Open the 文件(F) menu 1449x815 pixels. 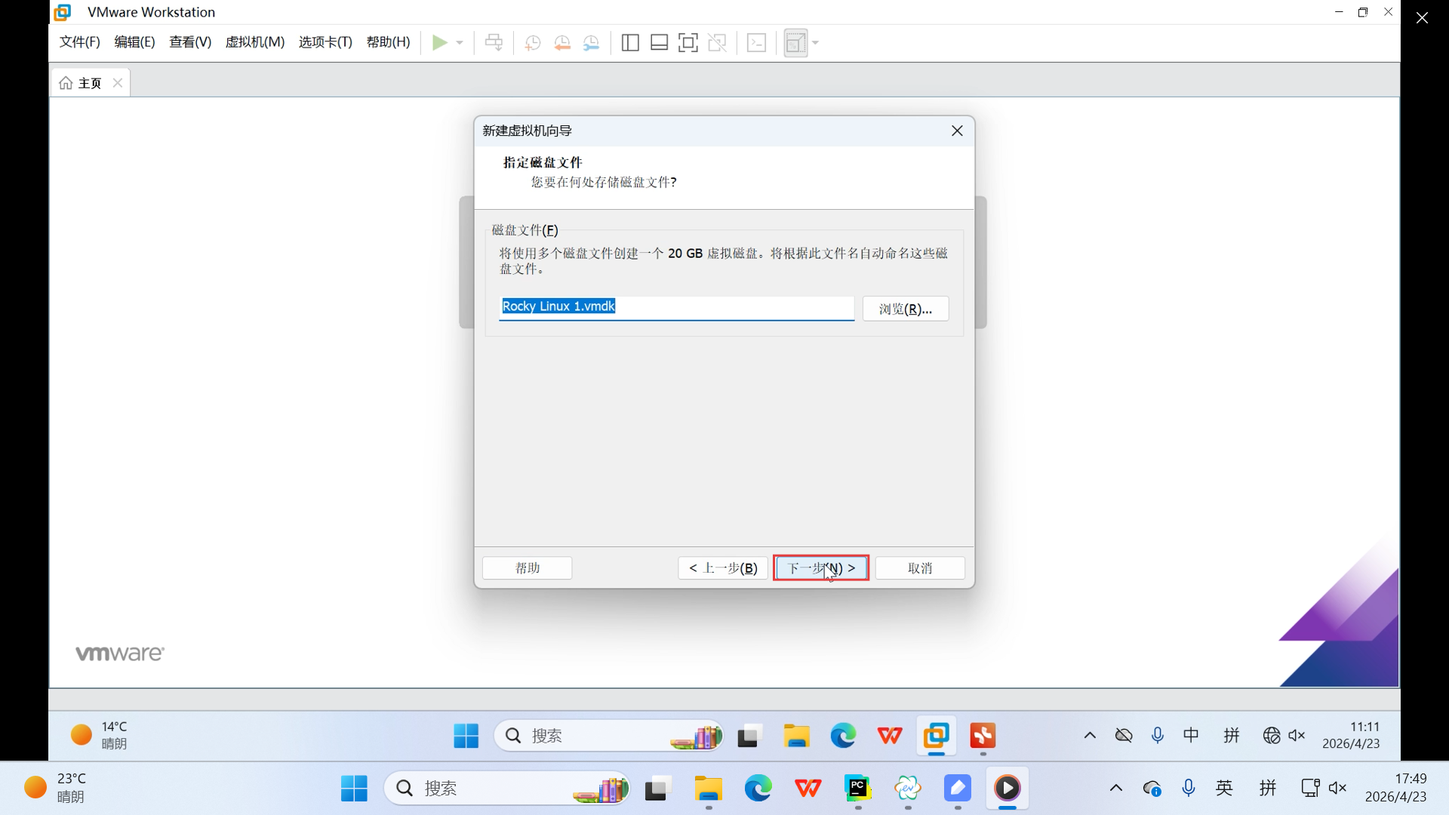pos(79,42)
